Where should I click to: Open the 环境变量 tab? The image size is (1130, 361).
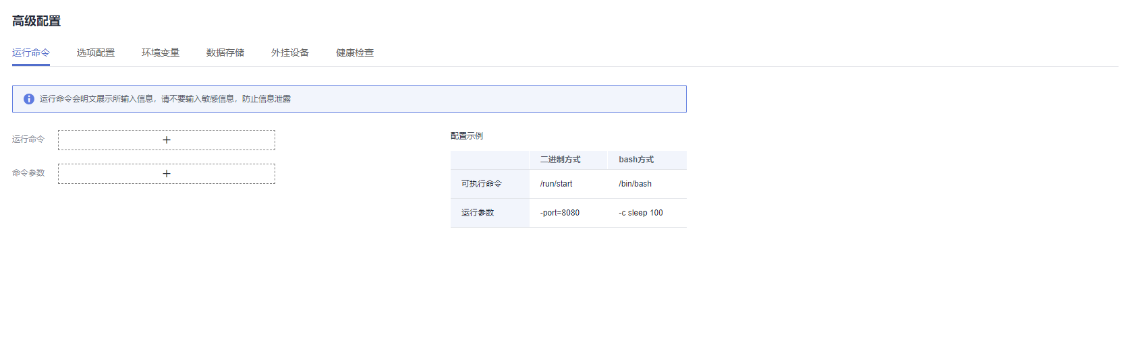click(161, 53)
